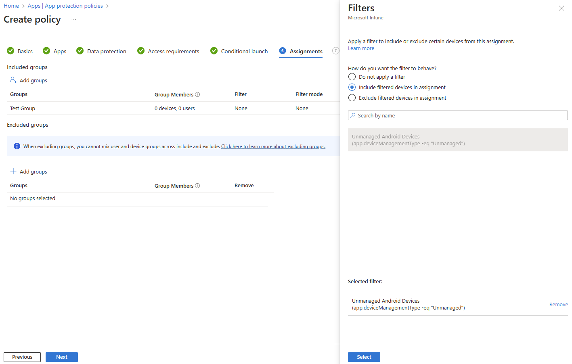The height and width of the screenshot is (364, 572).
Task: Click the green checkmark on the Basics step
Action: click(x=10, y=51)
